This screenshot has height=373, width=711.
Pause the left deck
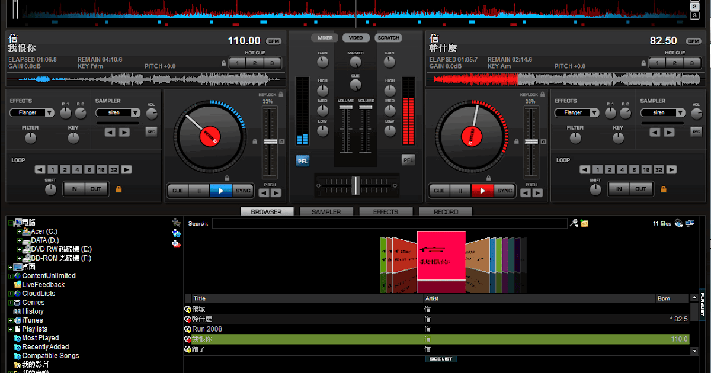[x=199, y=191]
